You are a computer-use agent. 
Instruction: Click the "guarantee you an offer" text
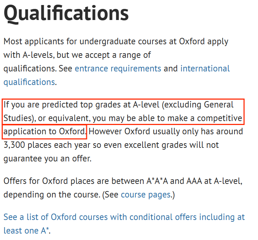click(x=47, y=159)
